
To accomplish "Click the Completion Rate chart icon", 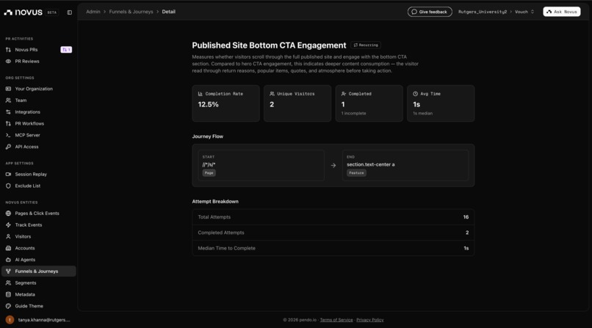I will (x=201, y=94).
